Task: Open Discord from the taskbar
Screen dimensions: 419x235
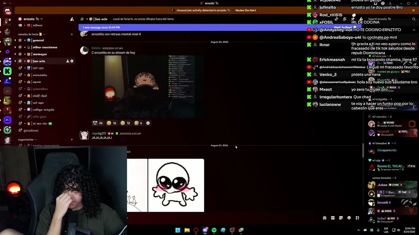Action: pyautogui.click(x=205, y=230)
